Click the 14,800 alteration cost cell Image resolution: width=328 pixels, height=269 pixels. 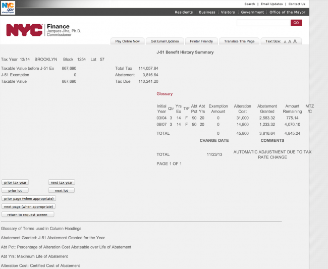click(242, 124)
